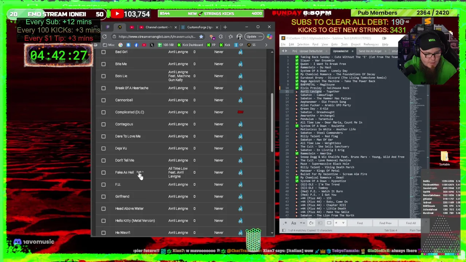Open Google bookmark icon in bookmarks bar
Viewport: 466px width, 262px height.
(121, 45)
